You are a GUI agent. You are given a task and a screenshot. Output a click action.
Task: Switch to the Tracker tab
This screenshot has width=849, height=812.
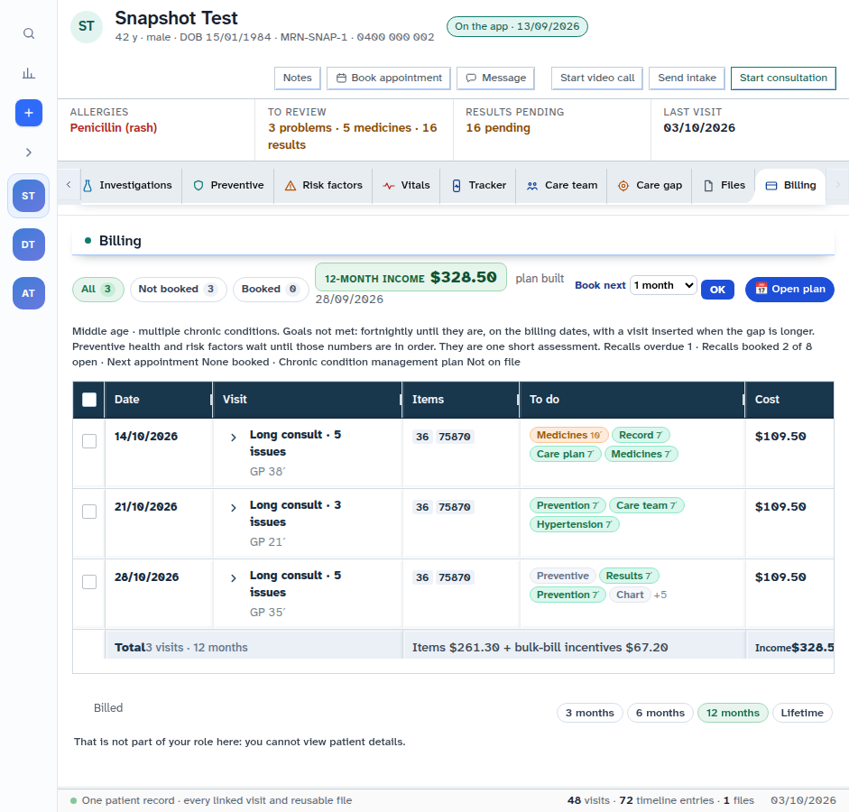pos(479,185)
